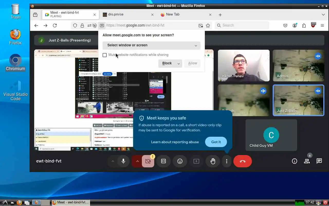Switch to the New Tab tab
The height and width of the screenshot is (206, 329).
click(186, 15)
